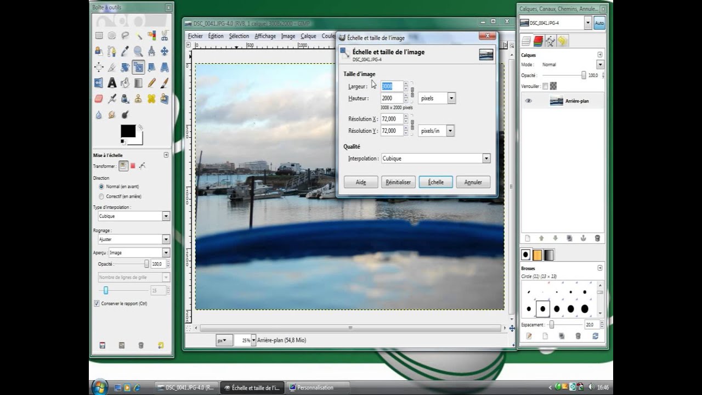
Task: Open the Affichage menu
Action: pos(265,36)
